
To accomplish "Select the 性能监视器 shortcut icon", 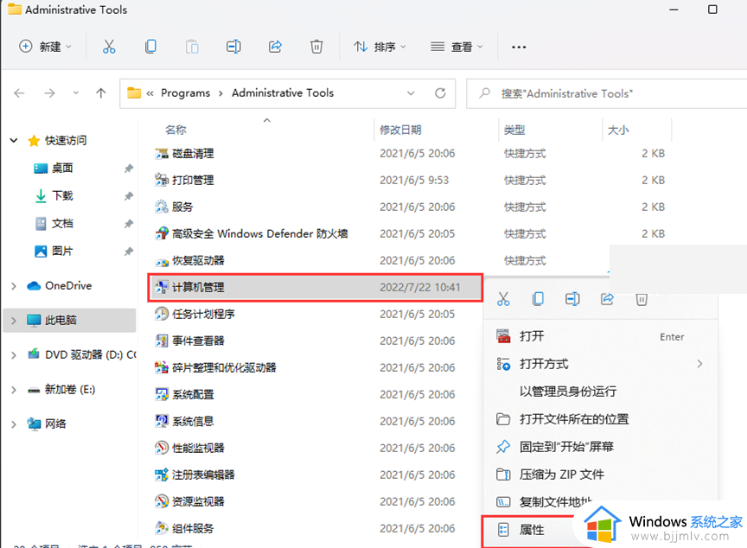I will coord(162,448).
